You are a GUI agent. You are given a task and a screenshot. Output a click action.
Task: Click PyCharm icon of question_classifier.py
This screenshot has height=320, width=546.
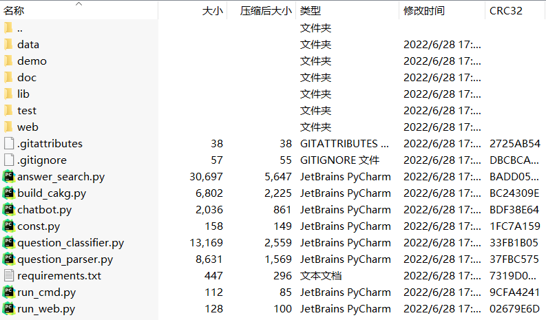click(x=9, y=243)
